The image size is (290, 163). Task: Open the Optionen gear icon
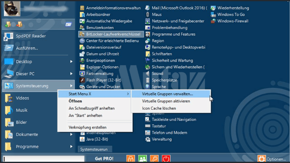(261, 159)
